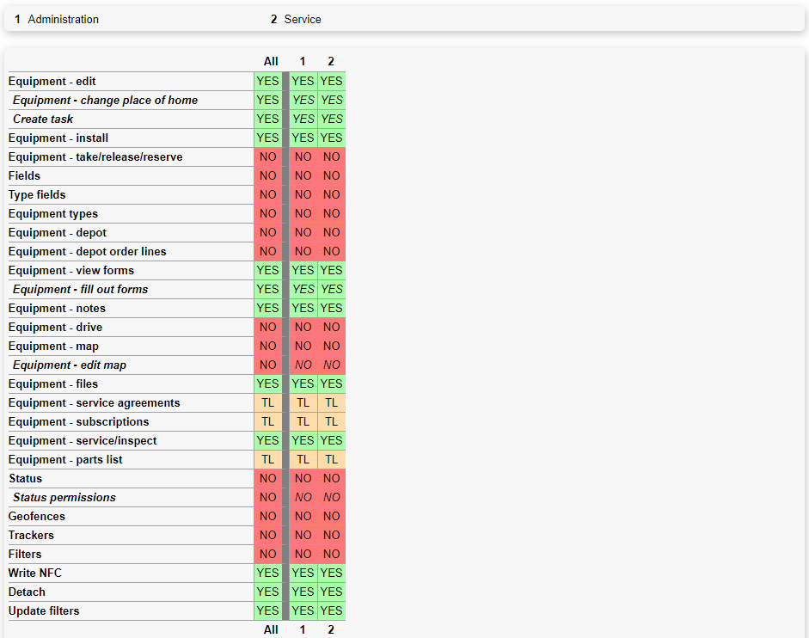The width and height of the screenshot is (809, 638).
Task: Enable 'Fields' in the All column
Action: (268, 176)
